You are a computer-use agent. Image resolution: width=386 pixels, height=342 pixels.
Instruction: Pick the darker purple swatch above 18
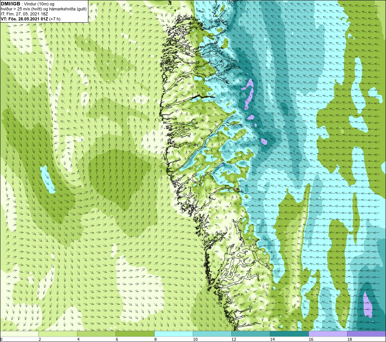tap(367, 334)
